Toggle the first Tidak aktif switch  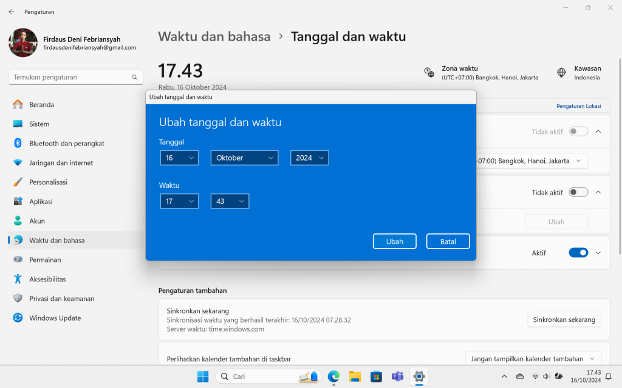(578, 132)
